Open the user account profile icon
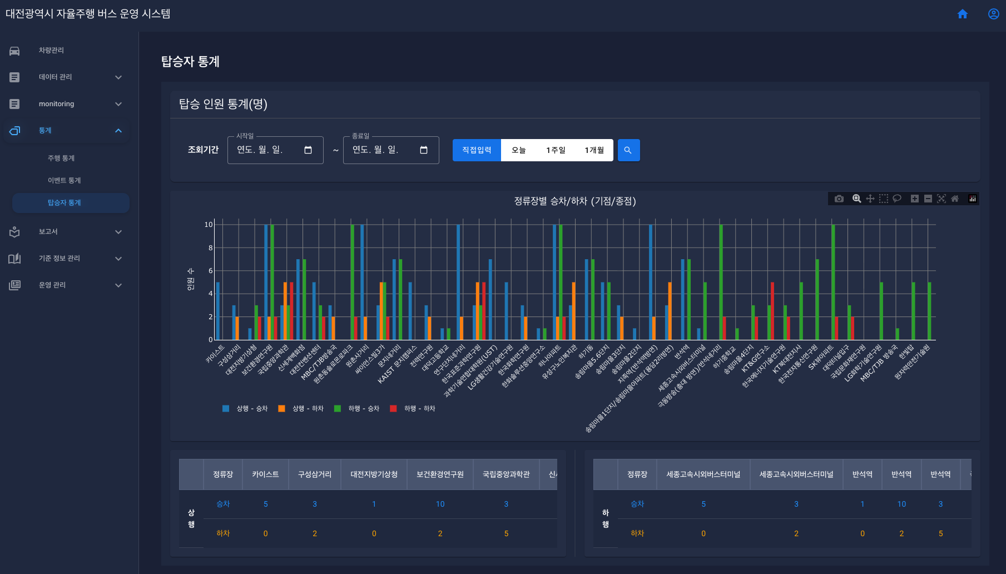This screenshot has width=1006, height=574. (x=993, y=14)
